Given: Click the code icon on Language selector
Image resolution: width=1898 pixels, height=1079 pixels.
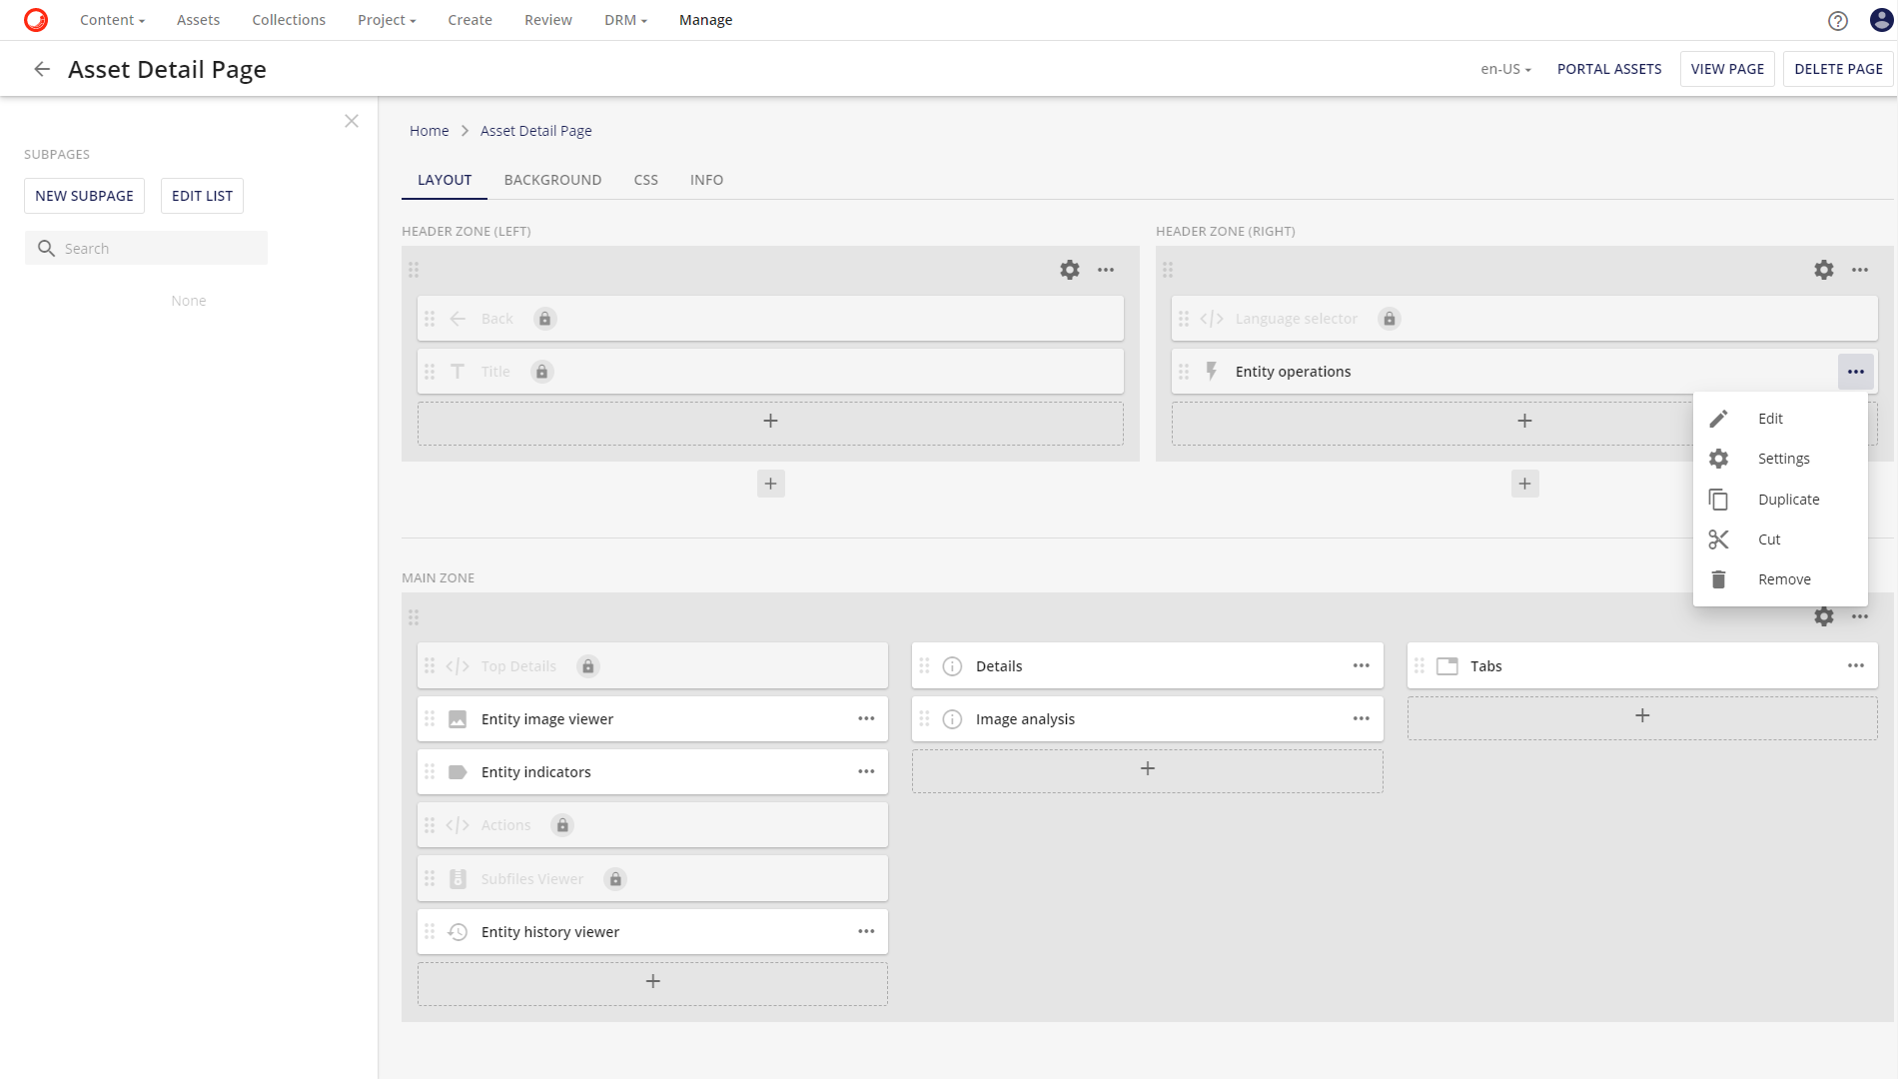Looking at the screenshot, I should pos(1212,318).
